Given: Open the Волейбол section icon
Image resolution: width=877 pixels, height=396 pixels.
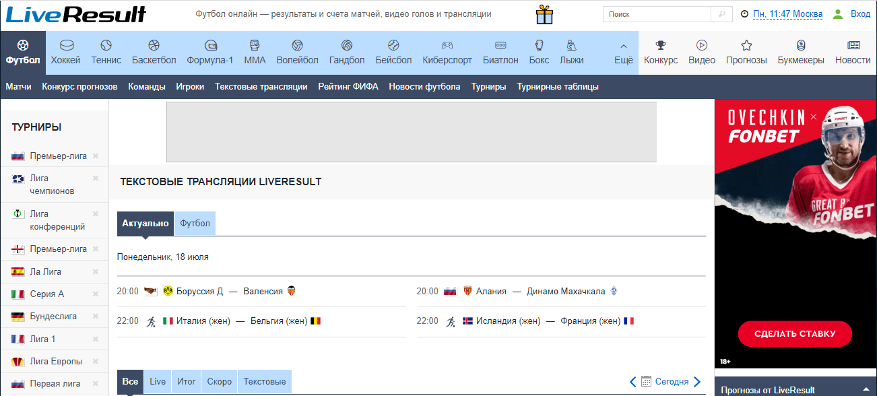Looking at the screenshot, I should tap(297, 45).
